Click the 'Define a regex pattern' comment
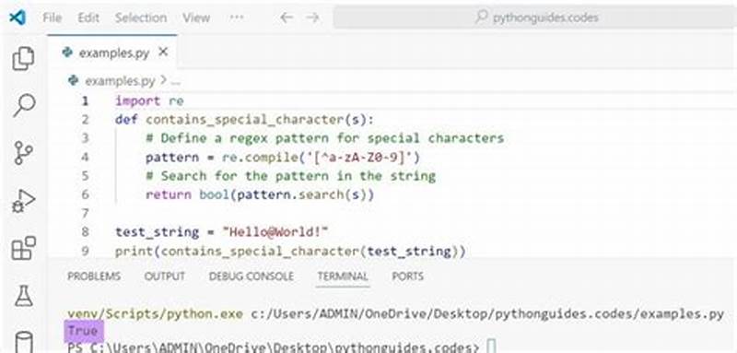Image resolution: width=737 pixels, height=353 pixels. tap(325, 138)
